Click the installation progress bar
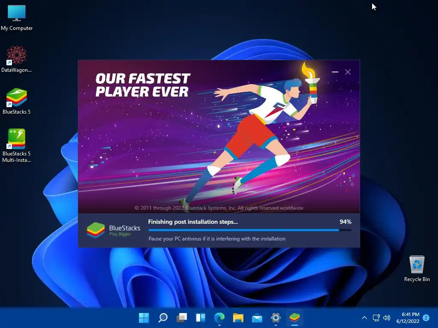The width and height of the screenshot is (438, 328). (x=250, y=230)
